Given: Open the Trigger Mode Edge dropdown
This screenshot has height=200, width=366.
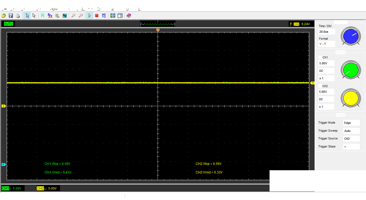Looking at the screenshot, I should 351,123.
